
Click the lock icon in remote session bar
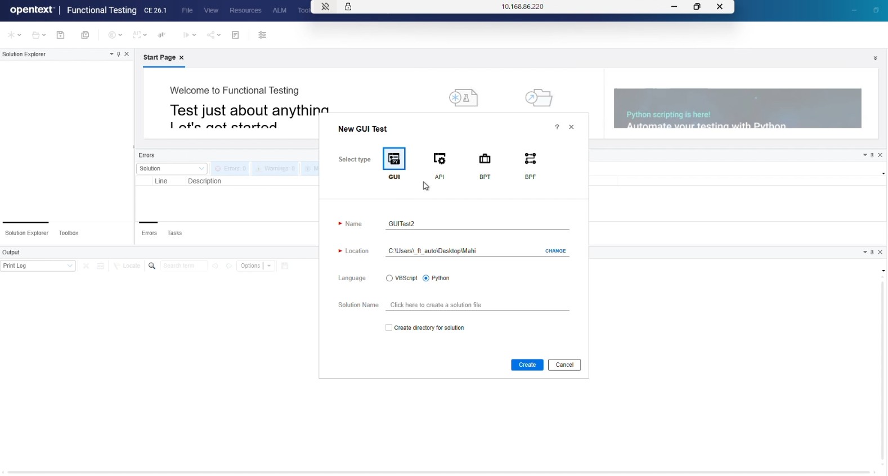point(348,7)
